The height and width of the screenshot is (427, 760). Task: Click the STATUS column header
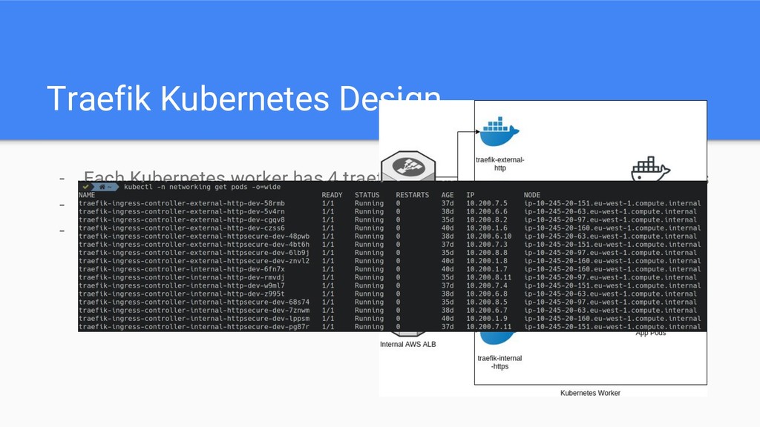click(x=367, y=195)
